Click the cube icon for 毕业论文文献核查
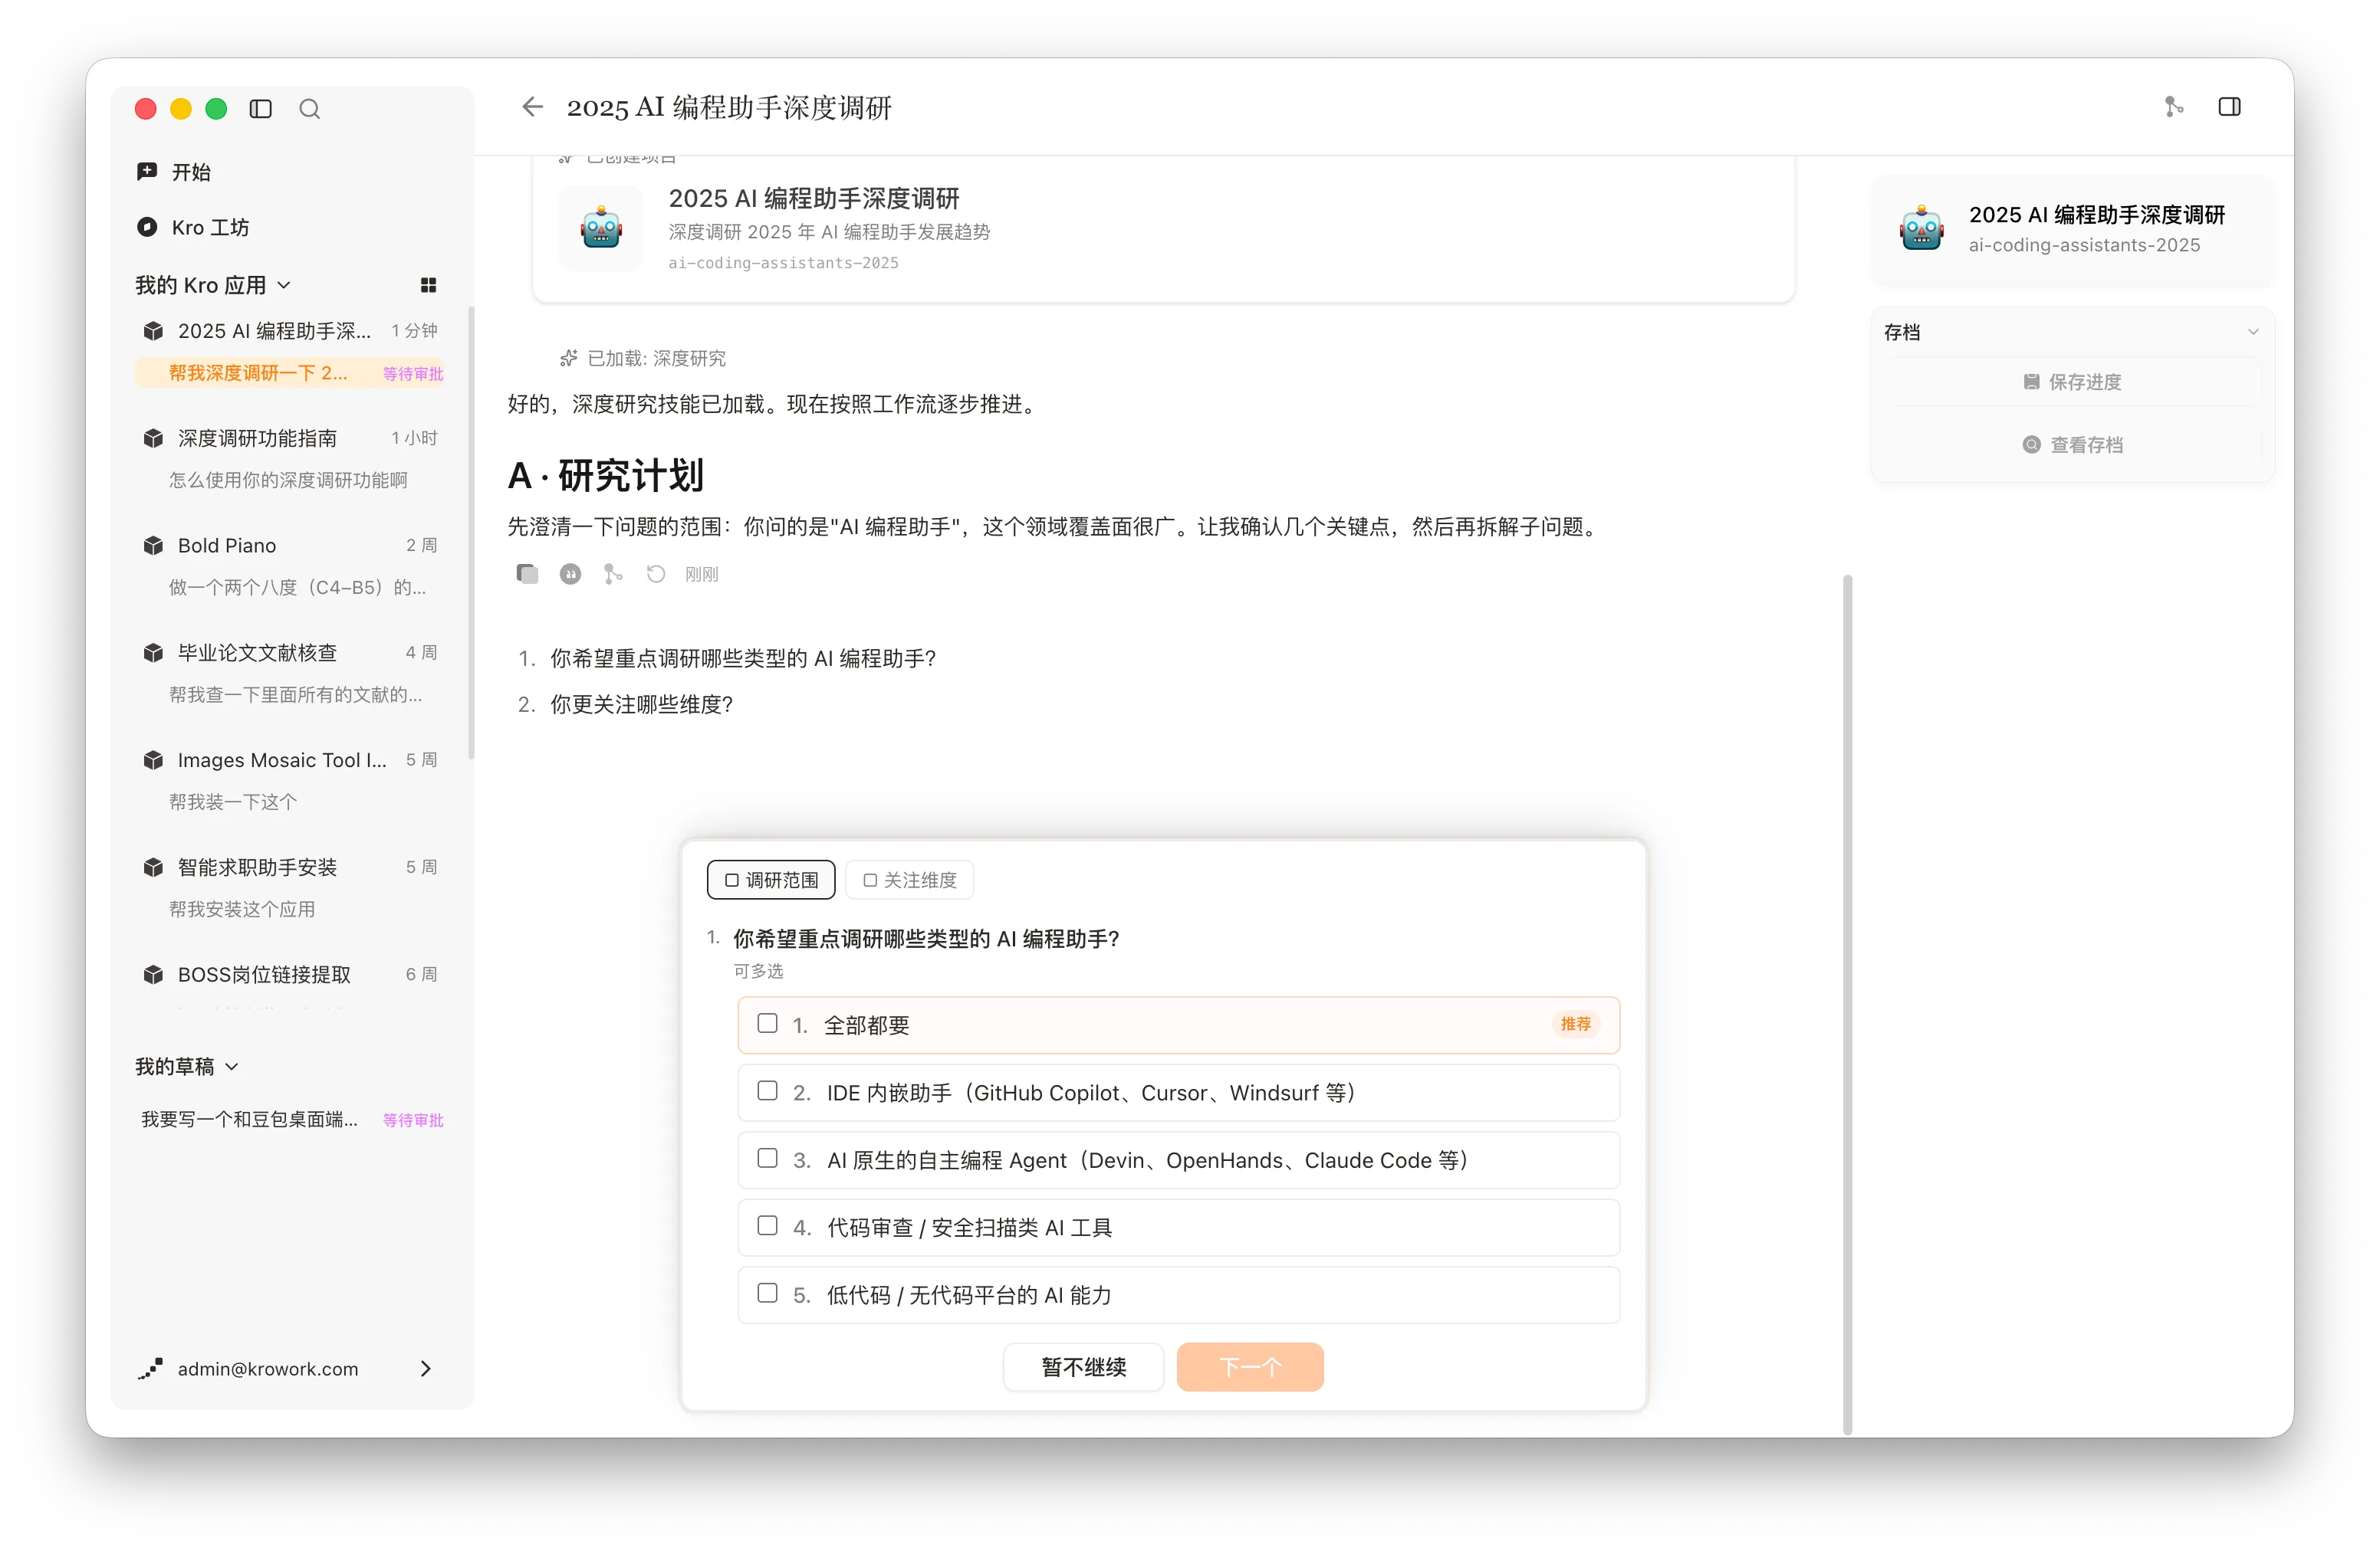The image size is (2380, 1551). [x=153, y=653]
